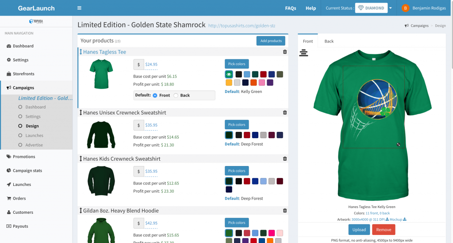This screenshot has width=453, height=243.
Task: Open the Diamond status dropdown arrow
Action: [x=391, y=8]
